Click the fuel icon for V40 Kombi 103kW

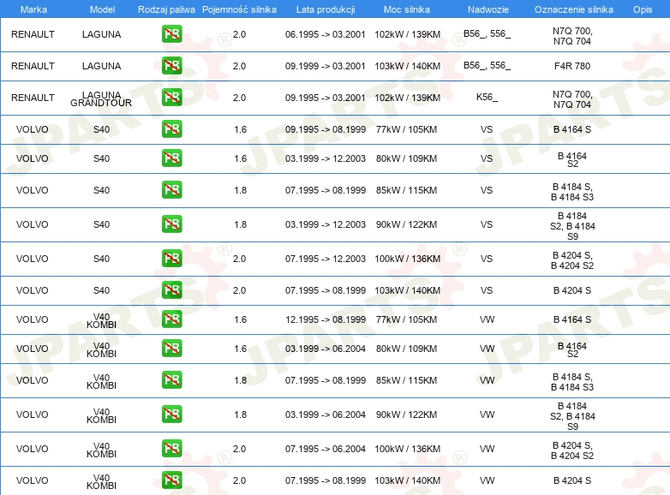[x=171, y=480]
